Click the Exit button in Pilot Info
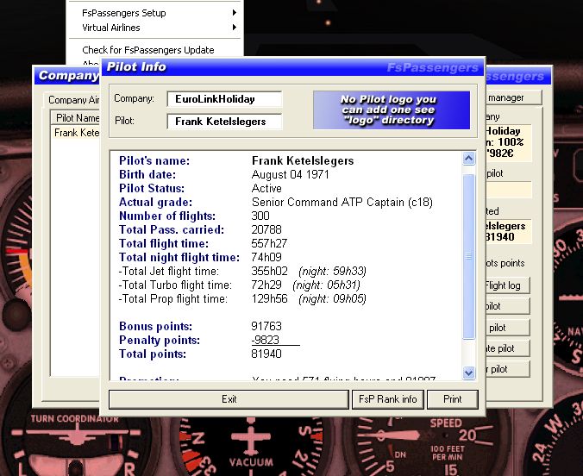 [x=229, y=399]
